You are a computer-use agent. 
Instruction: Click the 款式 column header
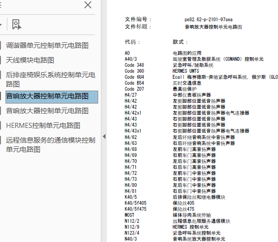[180, 42]
